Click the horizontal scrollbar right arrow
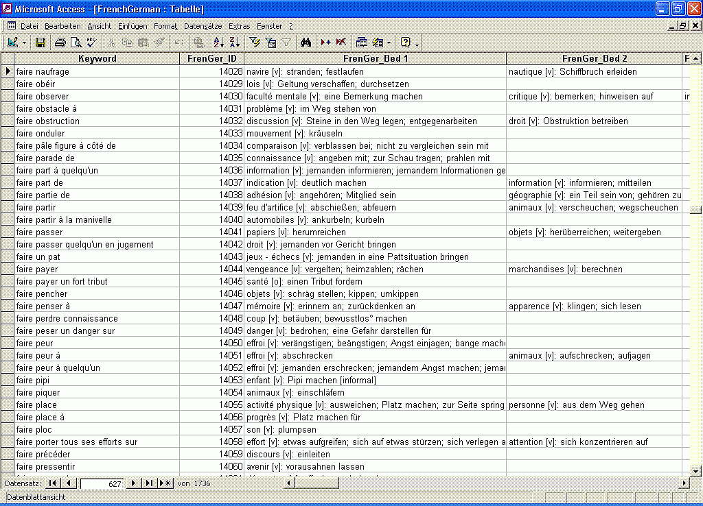The image size is (703, 506). (684, 483)
